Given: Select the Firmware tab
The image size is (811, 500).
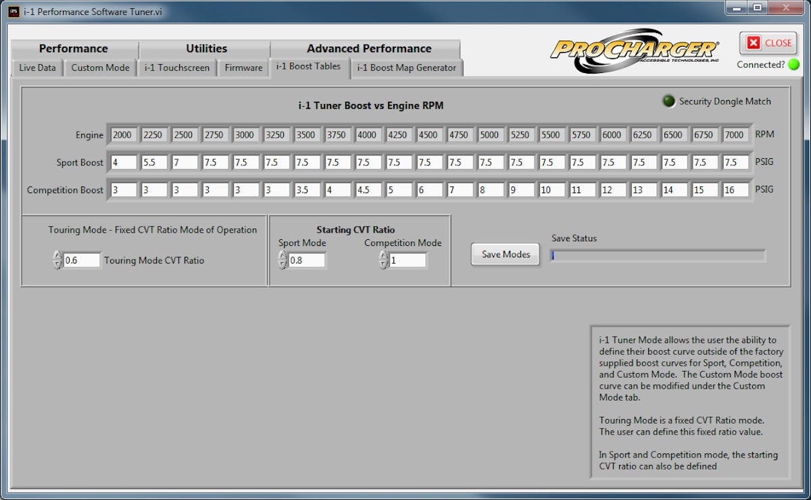Looking at the screenshot, I should (x=243, y=68).
